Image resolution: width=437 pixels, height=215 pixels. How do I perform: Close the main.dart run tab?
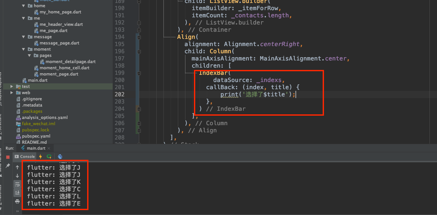pos(49,148)
